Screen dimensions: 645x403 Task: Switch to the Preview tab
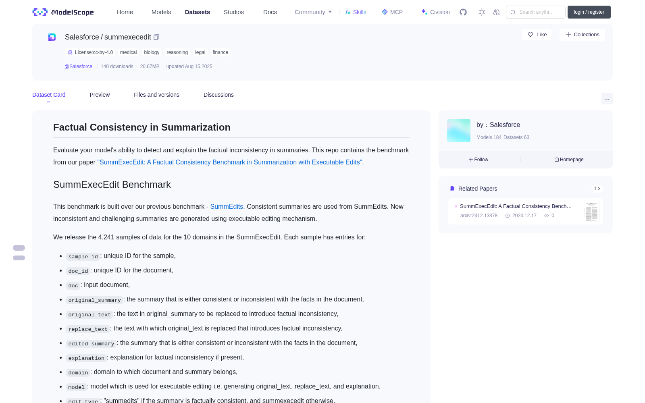[x=100, y=95]
